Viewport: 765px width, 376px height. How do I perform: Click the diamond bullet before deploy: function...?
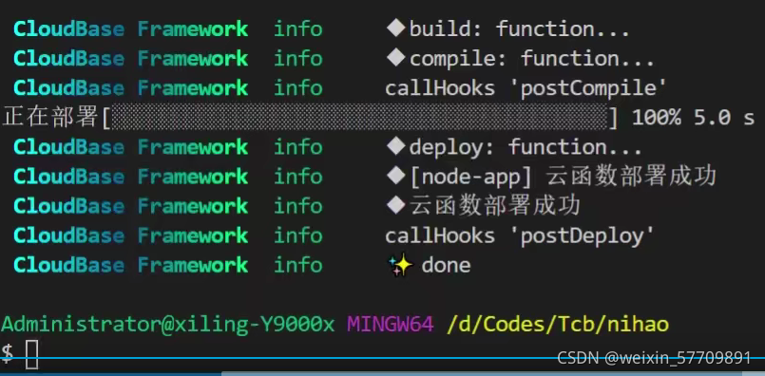tap(395, 147)
